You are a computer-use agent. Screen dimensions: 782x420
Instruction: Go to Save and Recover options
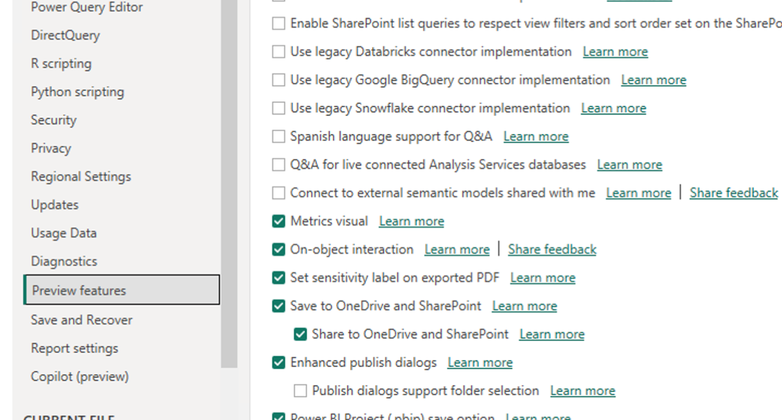point(81,320)
